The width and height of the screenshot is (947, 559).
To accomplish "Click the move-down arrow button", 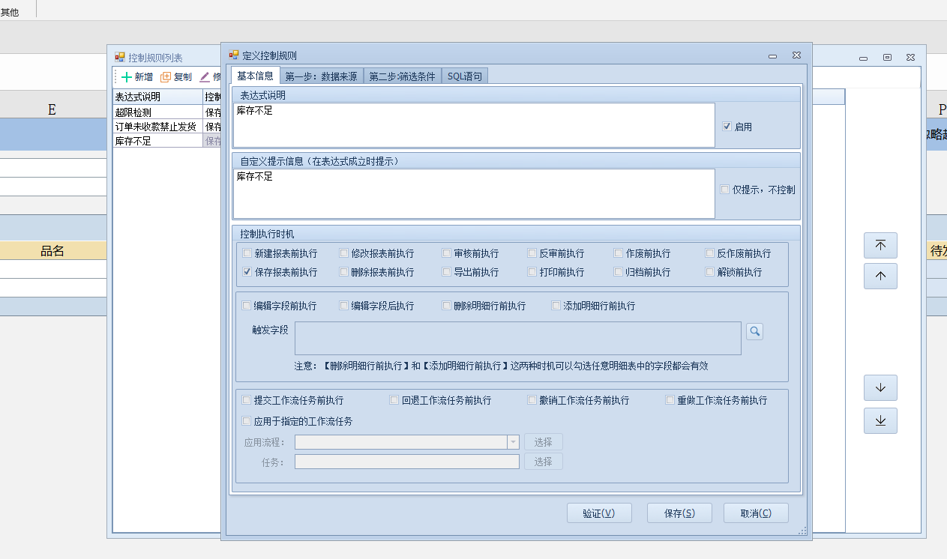I will (880, 388).
